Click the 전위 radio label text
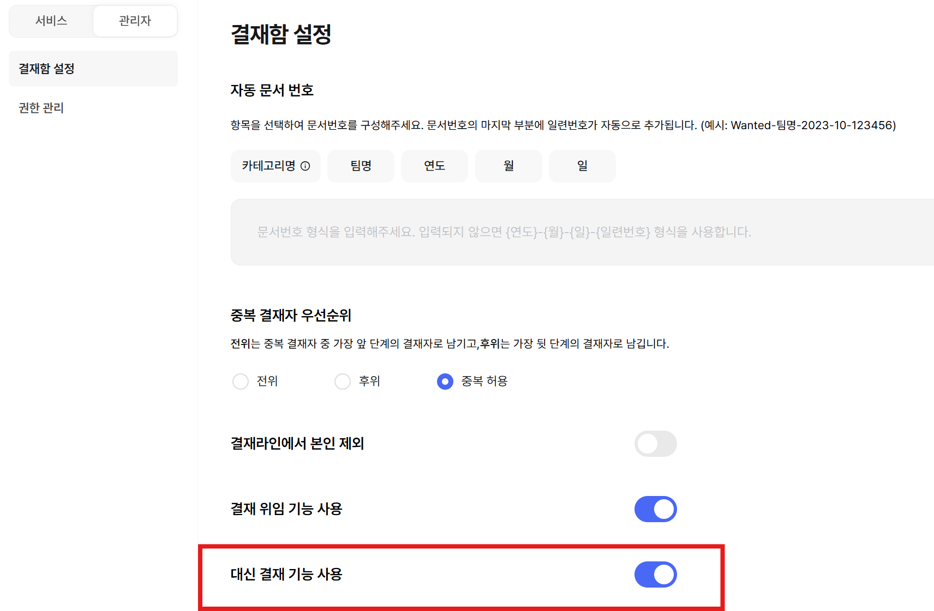The image size is (934, 611). pos(267,382)
